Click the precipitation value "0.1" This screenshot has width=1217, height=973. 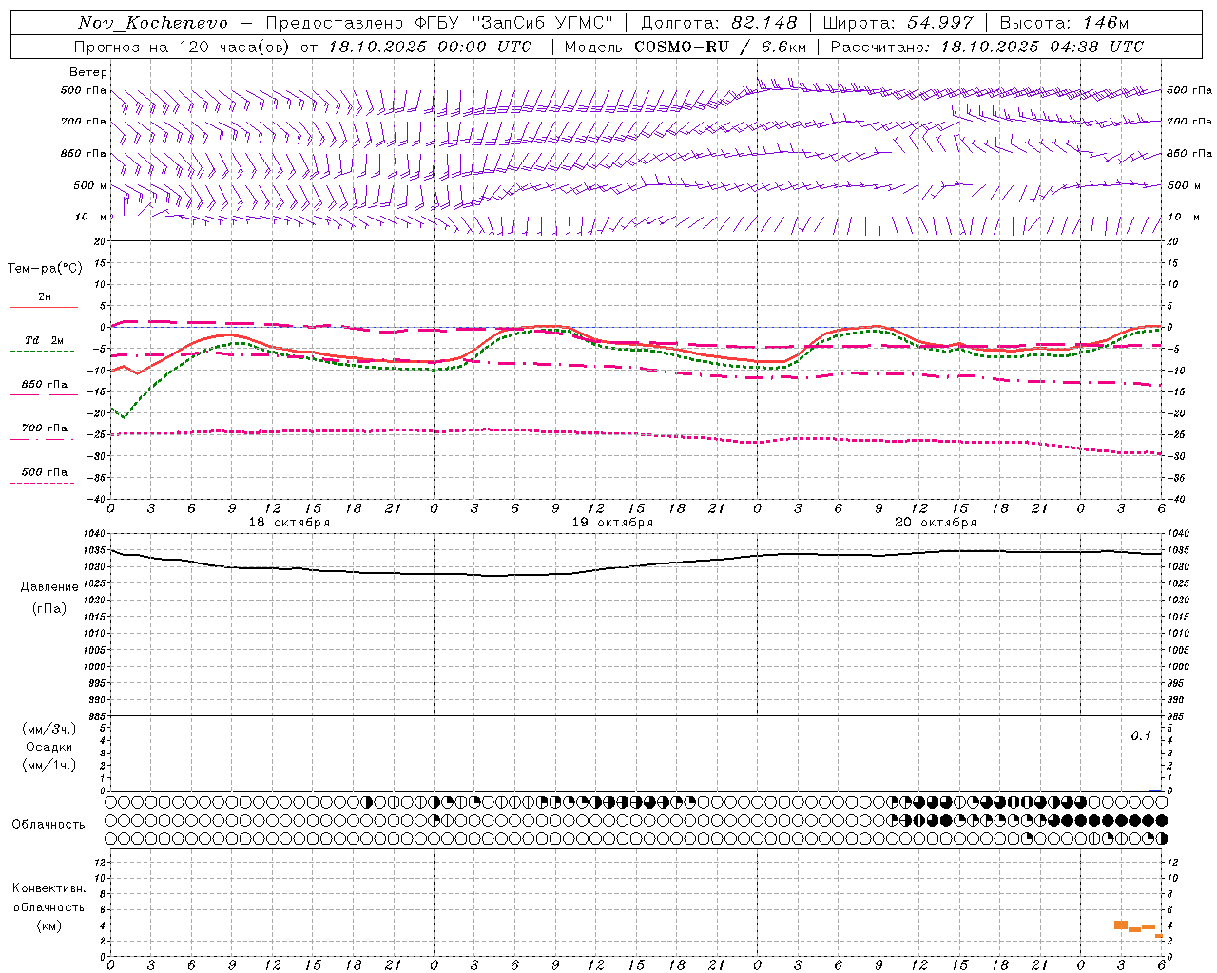click(1141, 736)
